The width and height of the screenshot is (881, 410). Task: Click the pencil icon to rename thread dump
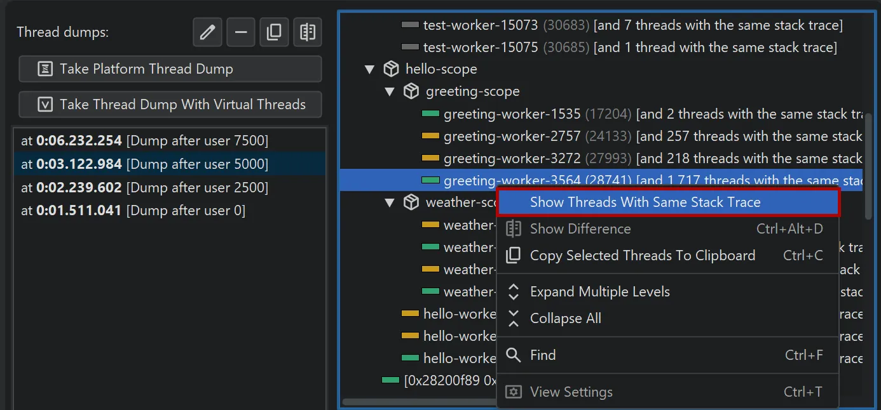pyautogui.click(x=207, y=32)
